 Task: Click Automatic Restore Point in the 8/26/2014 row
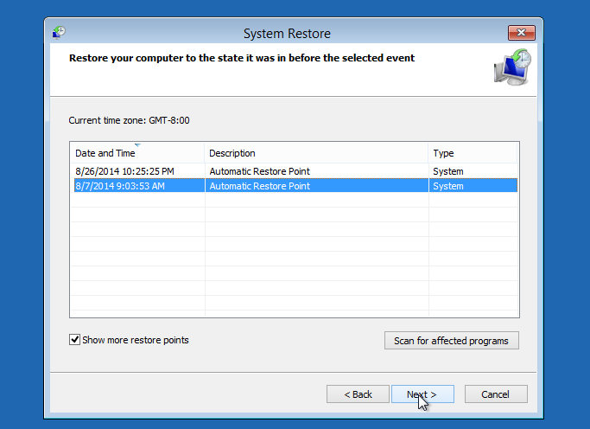pyautogui.click(x=259, y=171)
